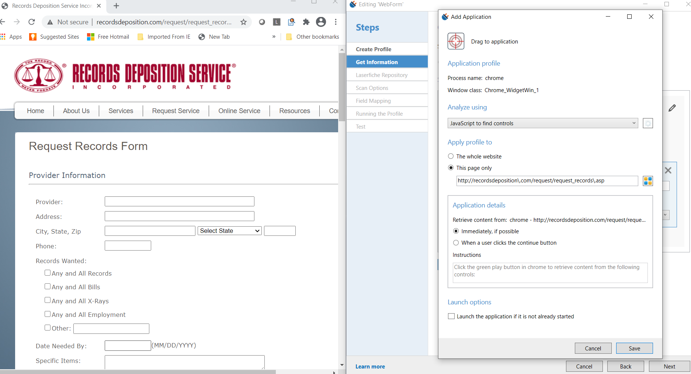Expand the hidden bookmarks overflow chevron
The width and height of the screenshot is (691, 374).
[x=274, y=37]
